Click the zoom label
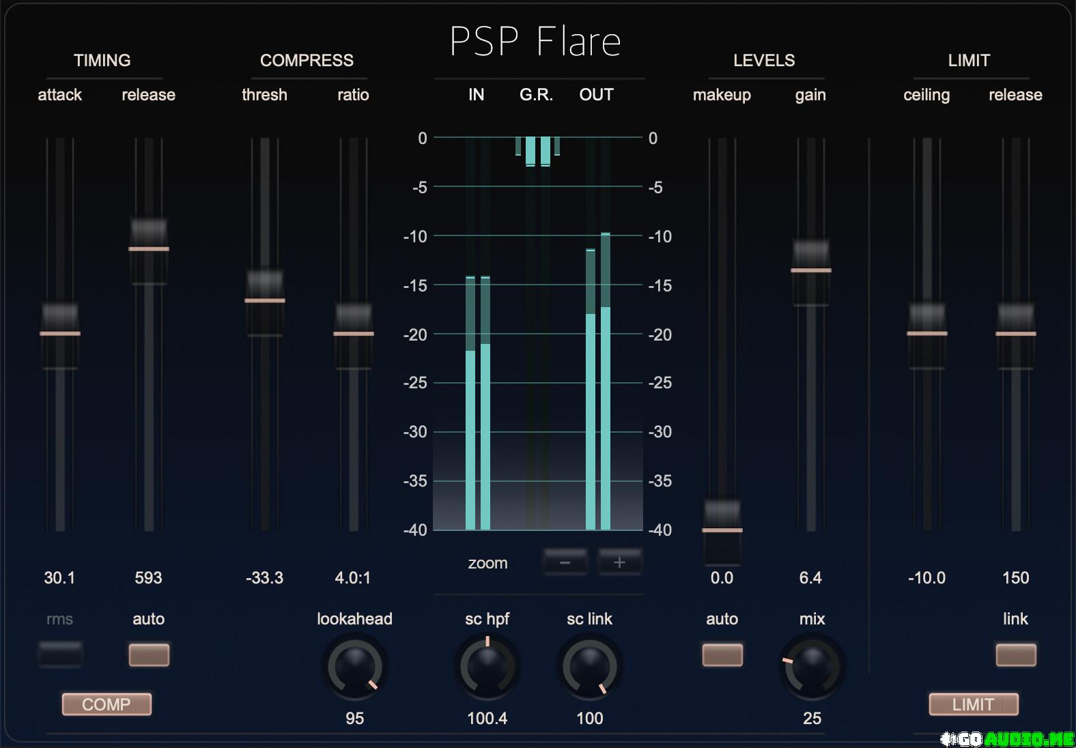 click(487, 563)
